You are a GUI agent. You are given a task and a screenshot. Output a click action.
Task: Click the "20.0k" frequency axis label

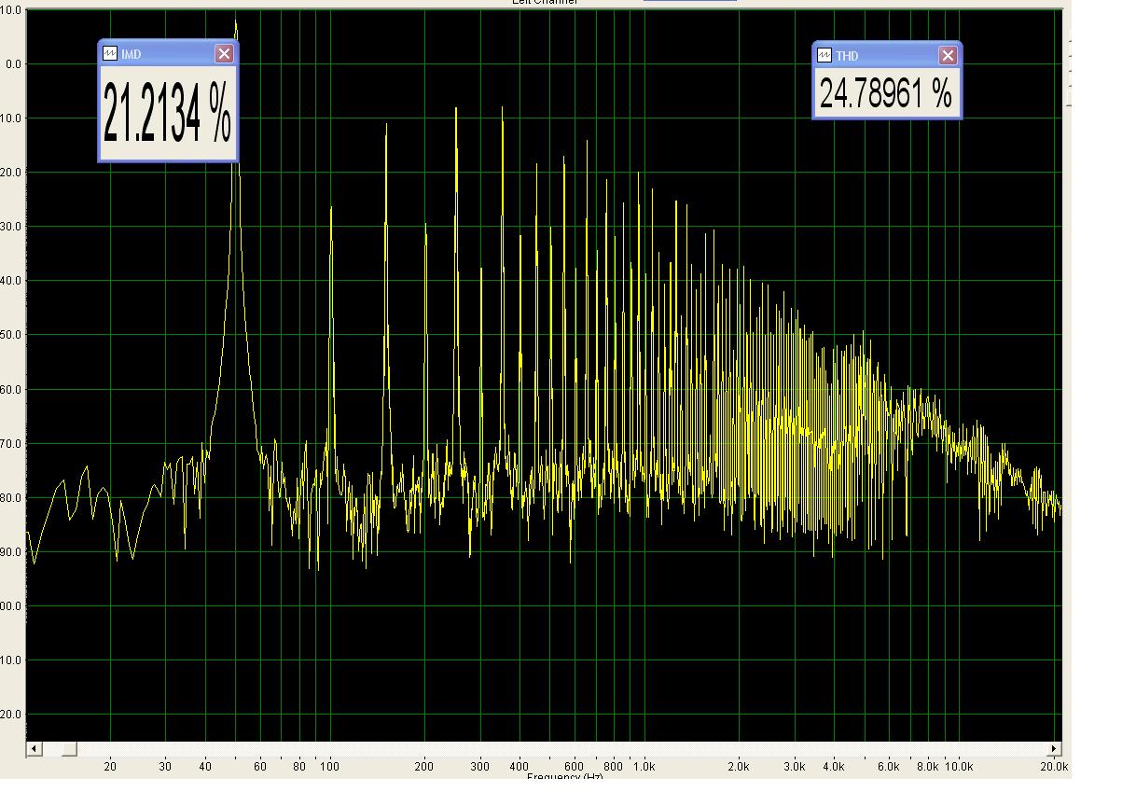[1054, 767]
